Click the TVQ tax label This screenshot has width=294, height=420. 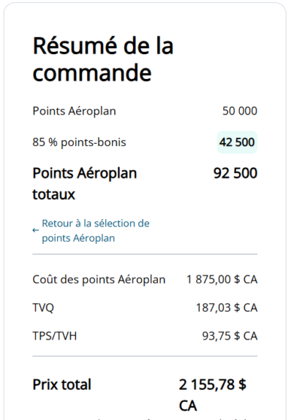[43, 308]
